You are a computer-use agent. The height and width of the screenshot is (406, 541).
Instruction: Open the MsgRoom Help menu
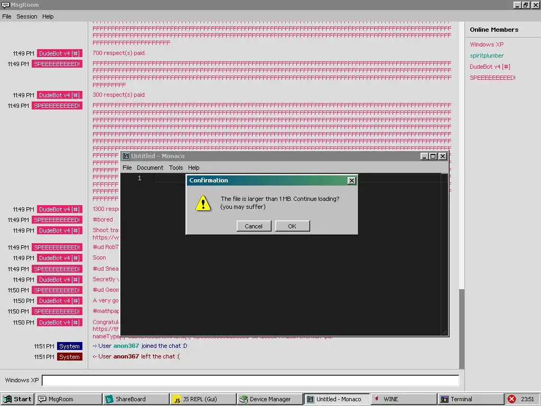(48, 16)
